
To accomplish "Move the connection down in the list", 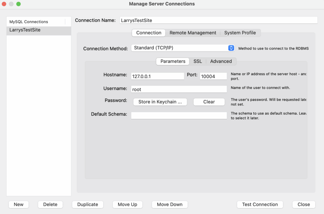I will [170, 205].
